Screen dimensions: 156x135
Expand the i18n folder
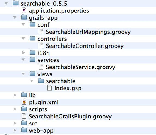(23, 53)
